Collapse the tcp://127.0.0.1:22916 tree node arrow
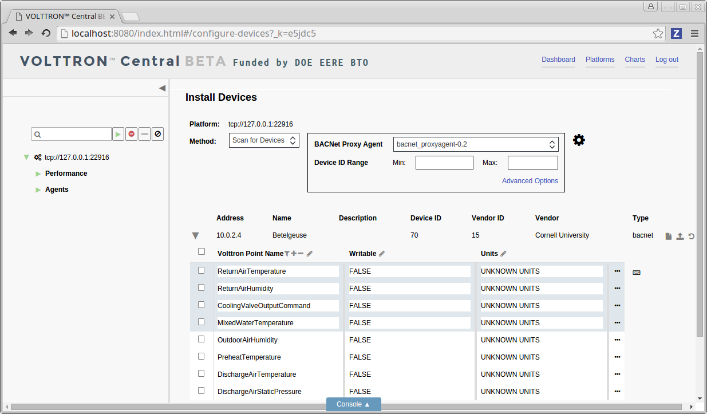 26,157
